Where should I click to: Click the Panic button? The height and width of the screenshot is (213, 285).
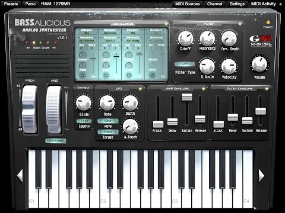click(x=30, y=4)
